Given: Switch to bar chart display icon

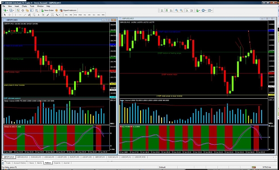Looking at the screenshot, I should 162,10.
